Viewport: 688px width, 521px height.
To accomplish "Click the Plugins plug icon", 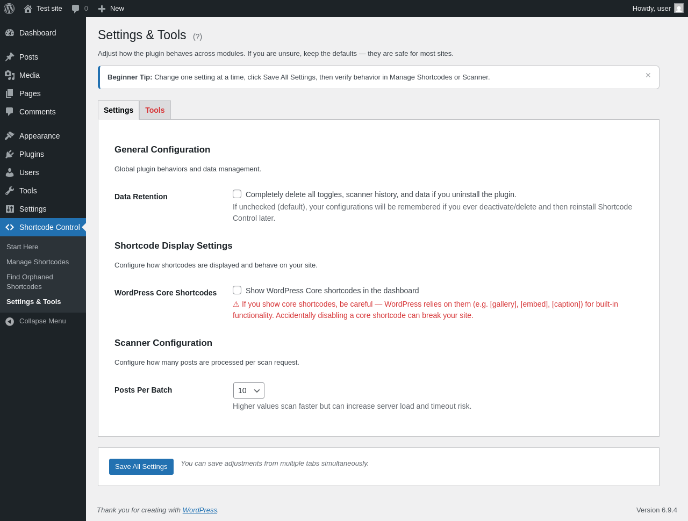I will click(10, 154).
